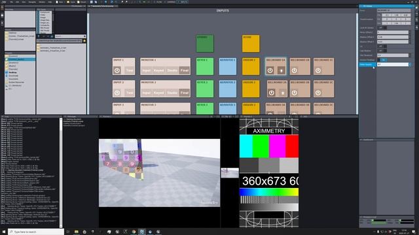This screenshot has height=235, width=419.
Task: Select Keyed view in MONITOR 2
Action: (158, 93)
